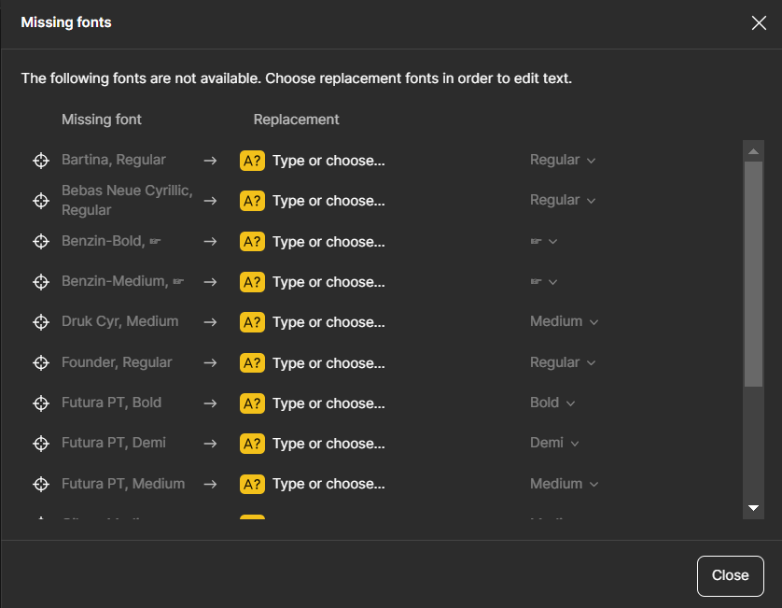The height and width of the screenshot is (608, 782).
Task: Choose replacement font for Bartina Regular
Action: pyautogui.click(x=328, y=161)
